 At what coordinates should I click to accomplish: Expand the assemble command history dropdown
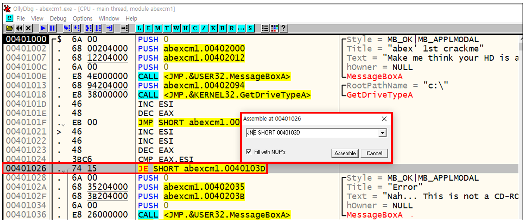(382, 133)
